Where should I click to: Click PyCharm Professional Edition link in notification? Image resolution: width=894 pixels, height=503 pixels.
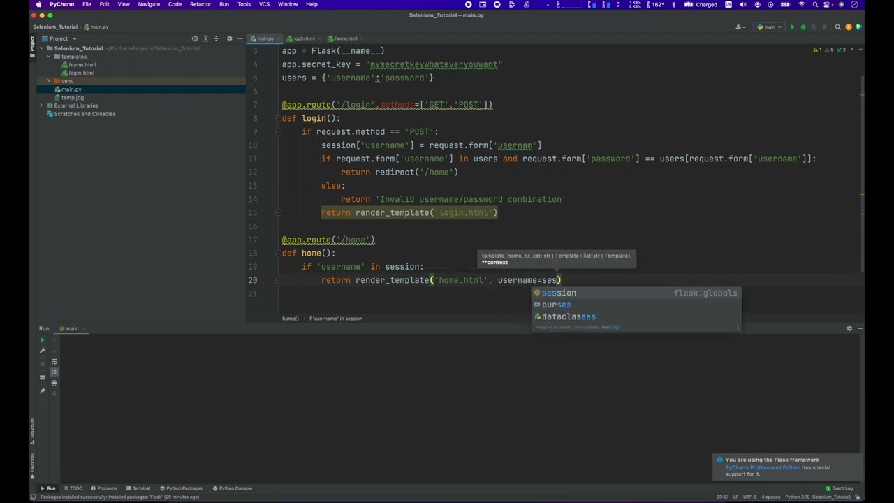tap(763, 467)
